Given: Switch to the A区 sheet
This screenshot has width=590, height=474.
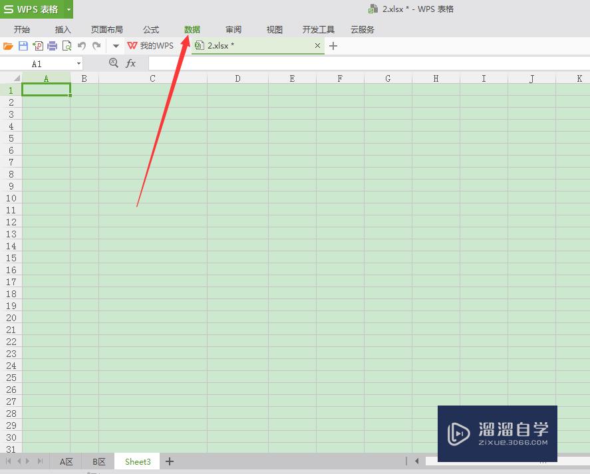Looking at the screenshot, I should pyautogui.click(x=65, y=461).
